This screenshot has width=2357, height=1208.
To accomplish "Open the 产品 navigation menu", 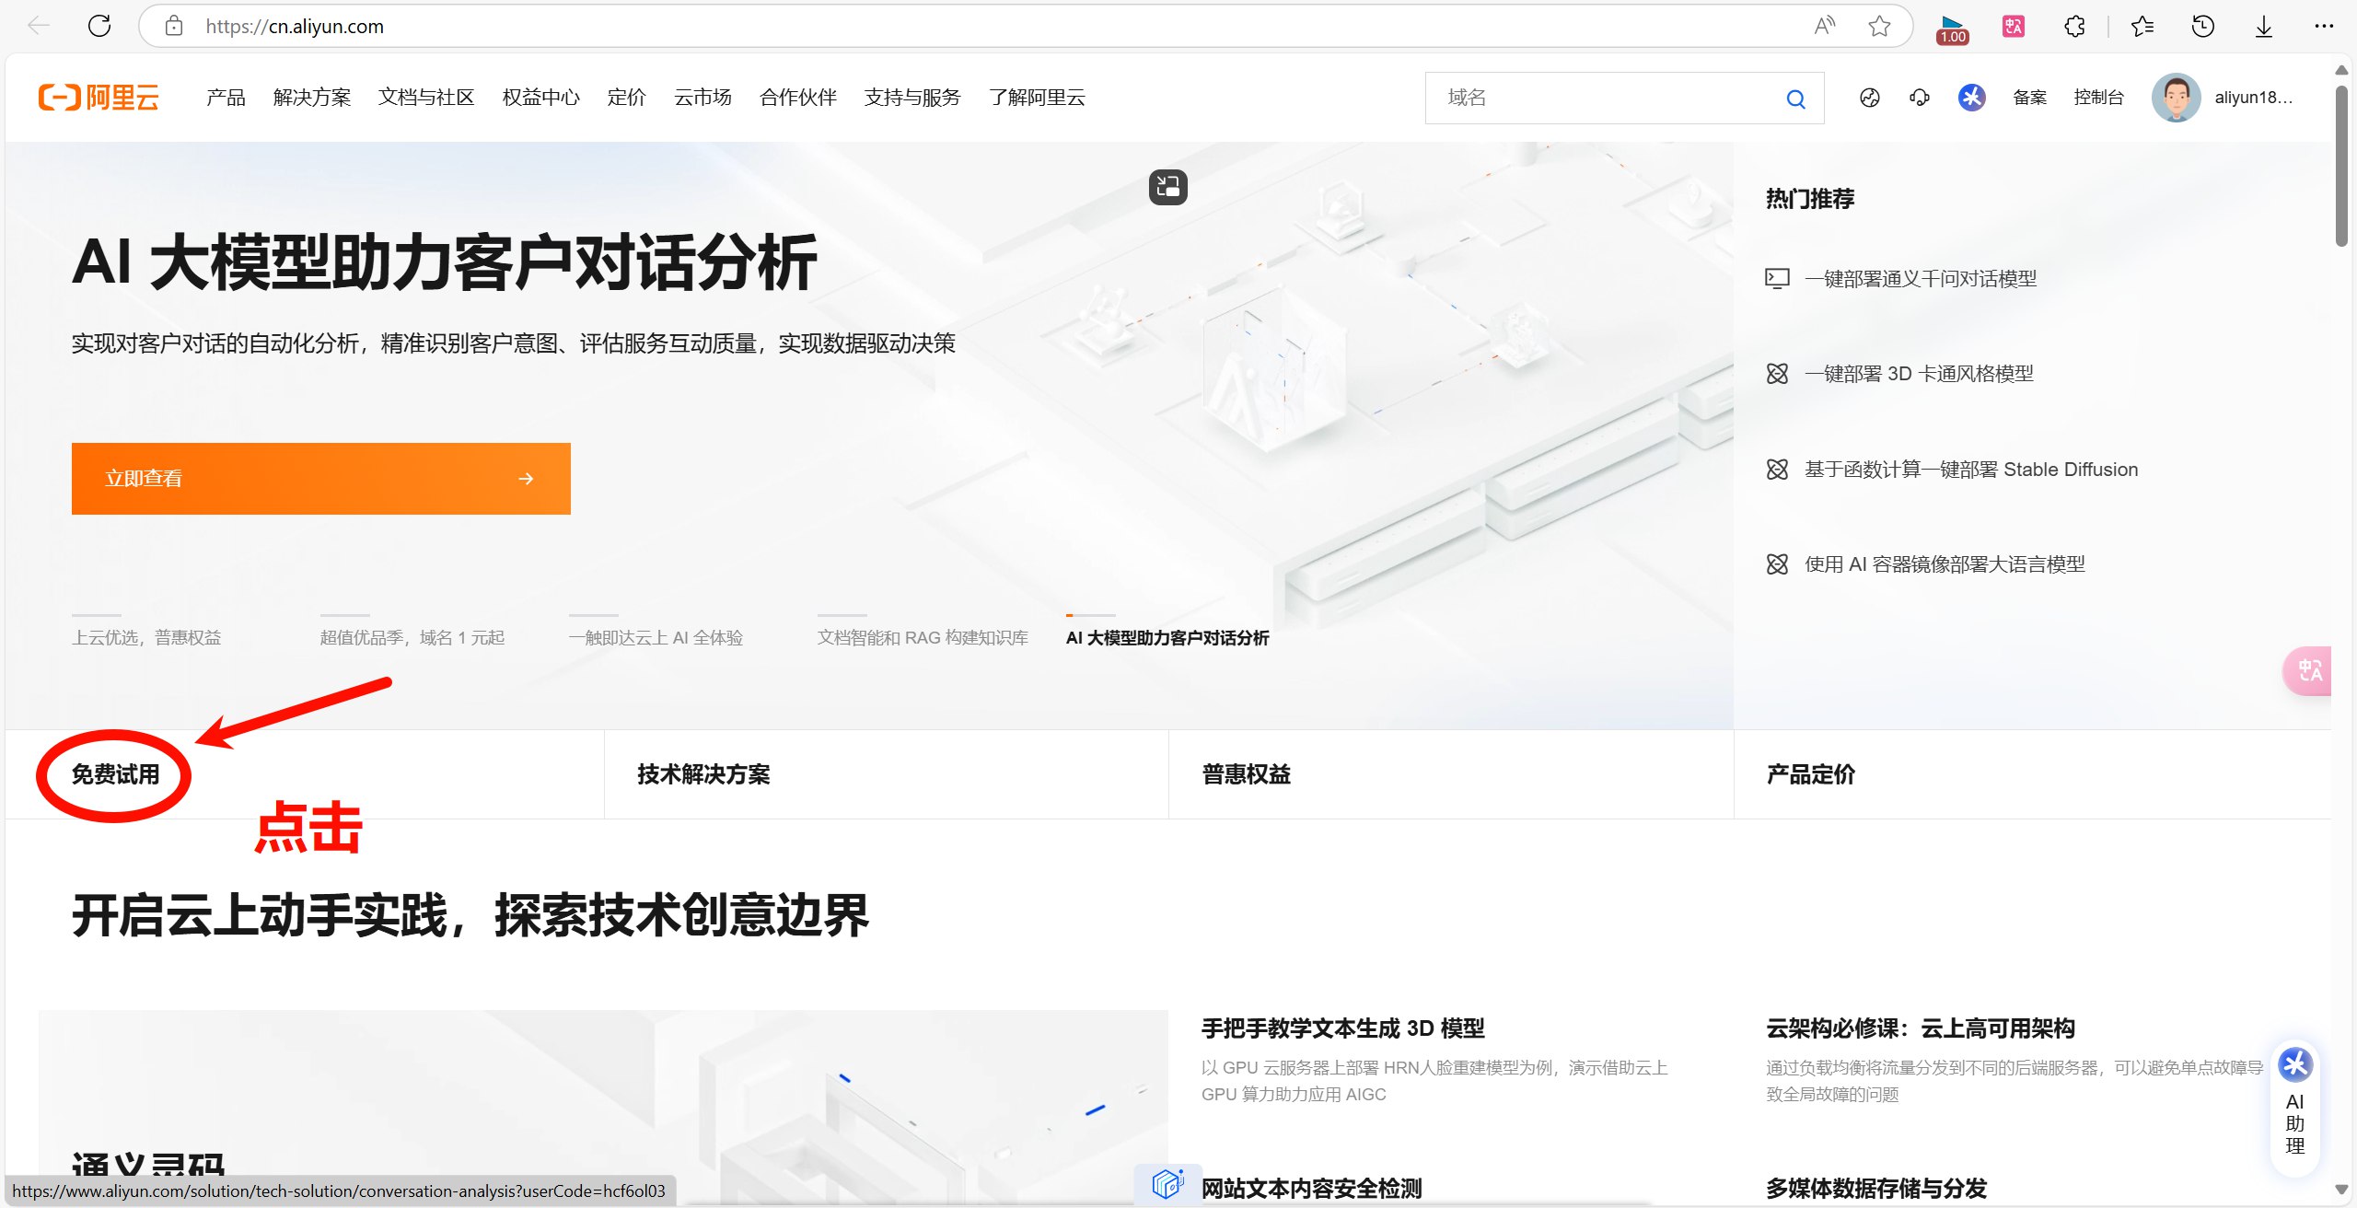I will point(226,98).
